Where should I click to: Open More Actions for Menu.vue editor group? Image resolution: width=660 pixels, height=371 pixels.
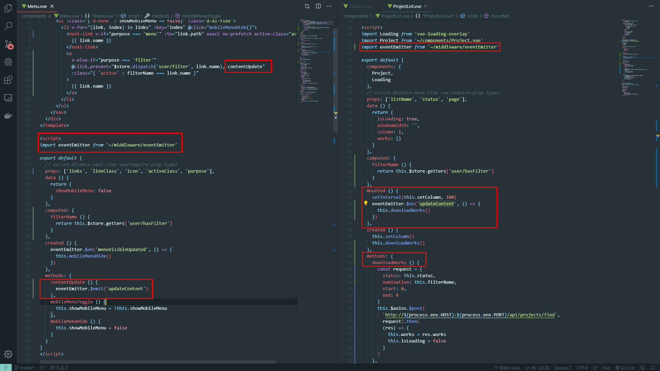[x=329, y=6]
